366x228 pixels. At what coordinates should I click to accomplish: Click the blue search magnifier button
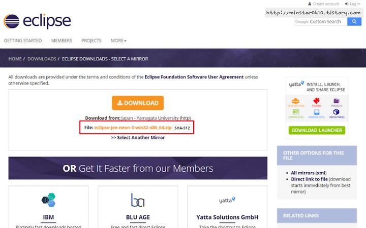coord(354,22)
